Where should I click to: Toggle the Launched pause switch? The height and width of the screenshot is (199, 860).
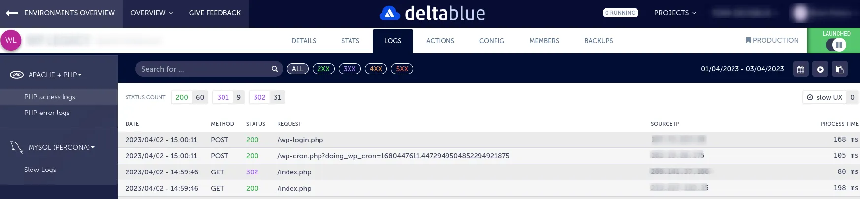coord(836,45)
